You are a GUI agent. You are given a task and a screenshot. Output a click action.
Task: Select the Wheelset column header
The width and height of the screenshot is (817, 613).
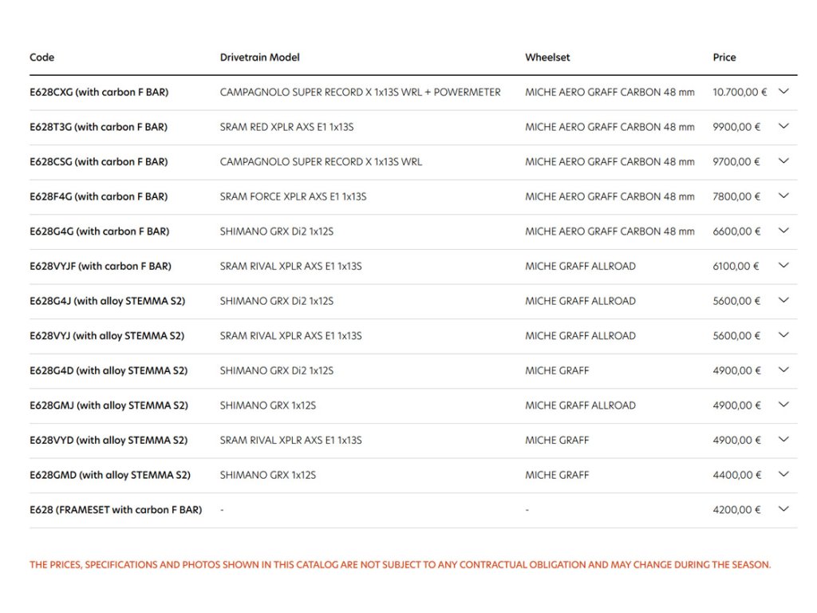pyautogui.click(x=547, y=57)
